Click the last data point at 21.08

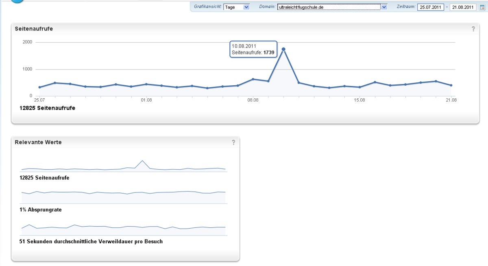click(x=451, y=85)
